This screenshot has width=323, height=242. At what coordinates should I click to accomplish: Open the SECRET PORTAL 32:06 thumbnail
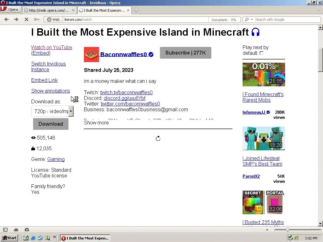click(264, 203)
